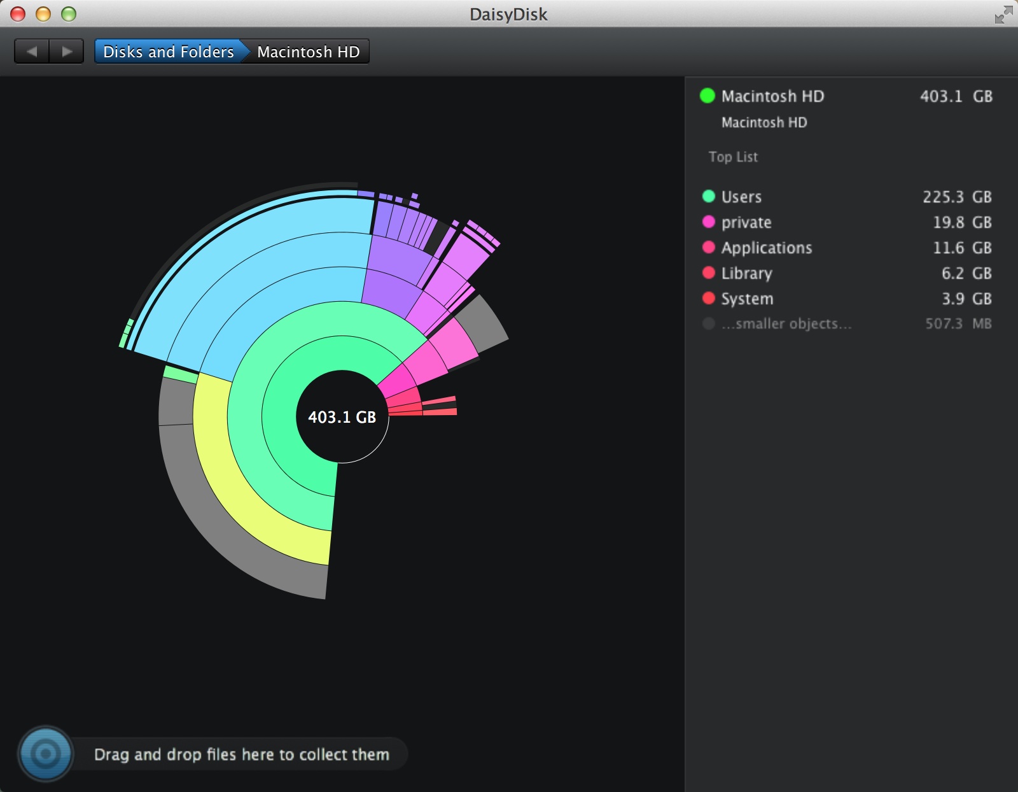Click the Top List heading

(733, 157)
